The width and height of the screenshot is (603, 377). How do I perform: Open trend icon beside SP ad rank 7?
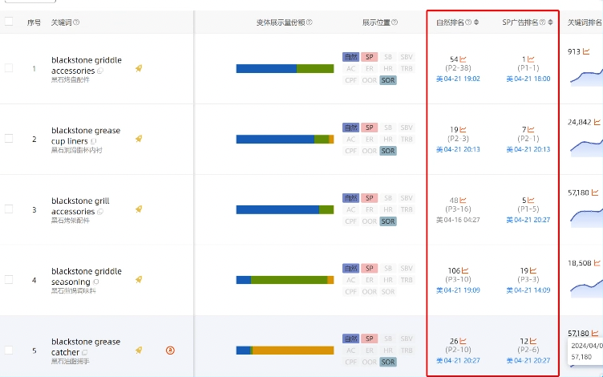(x=531, y=130)
